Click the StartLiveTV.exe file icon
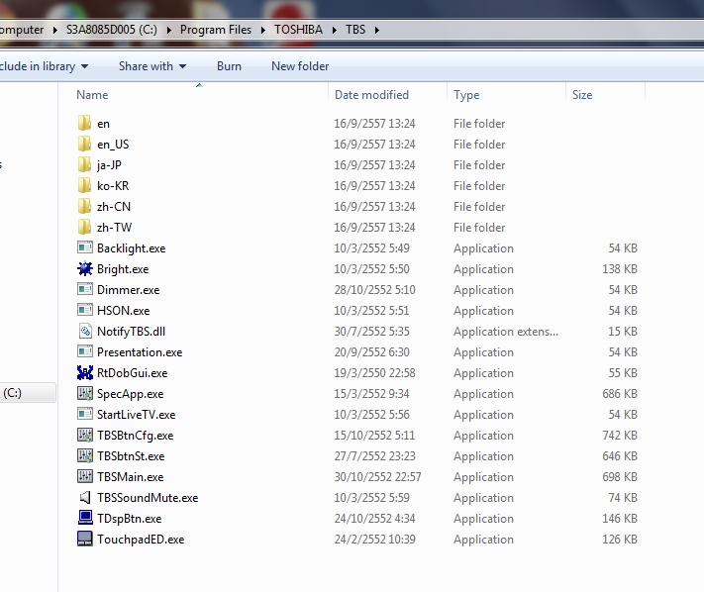The width and height of the screenshot is (704, 592). coord(85,414)
